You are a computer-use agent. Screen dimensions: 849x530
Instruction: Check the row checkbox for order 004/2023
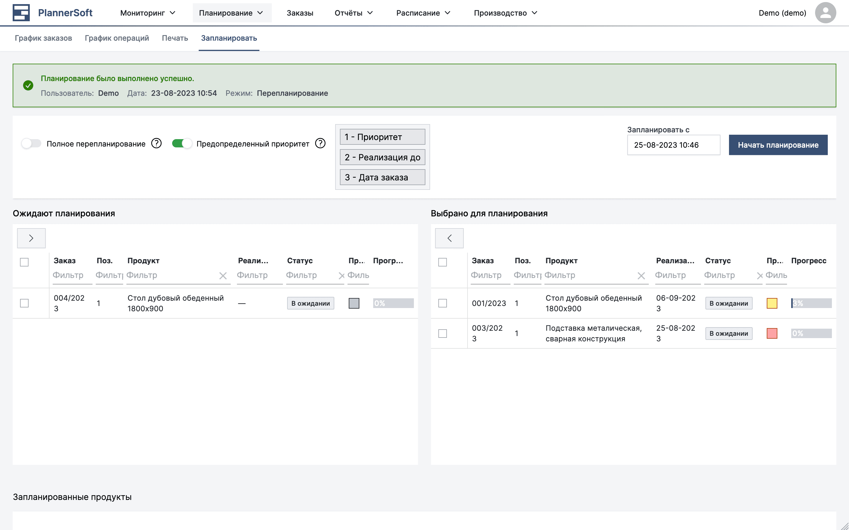(24, 303)
